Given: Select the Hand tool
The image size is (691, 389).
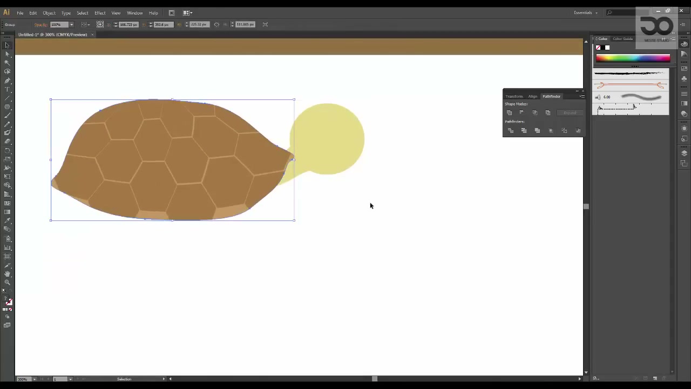Looking at the screenshot, I should click(7, 274).
